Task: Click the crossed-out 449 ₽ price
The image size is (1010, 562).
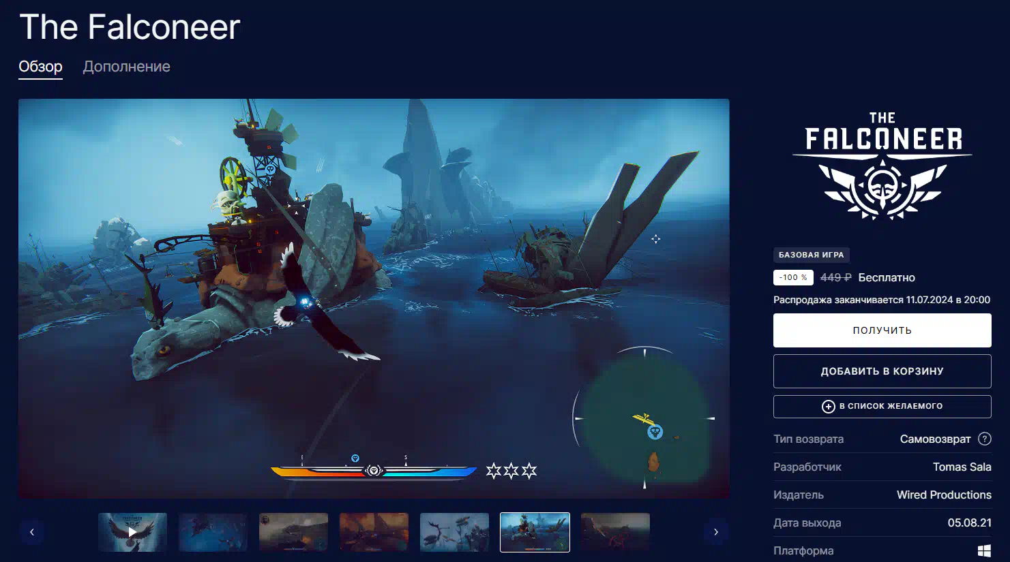Action: pos(835,277)
